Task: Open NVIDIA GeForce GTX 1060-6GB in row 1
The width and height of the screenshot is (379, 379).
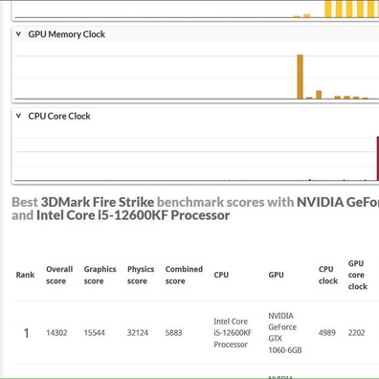Action: 285,333
